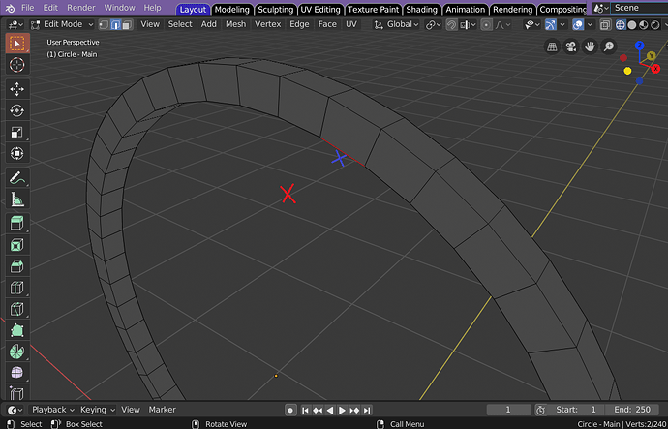Viewport: 668px width, 429px height.
Task: Switch to the Shading workspace tab
Action: click(421, 10)
